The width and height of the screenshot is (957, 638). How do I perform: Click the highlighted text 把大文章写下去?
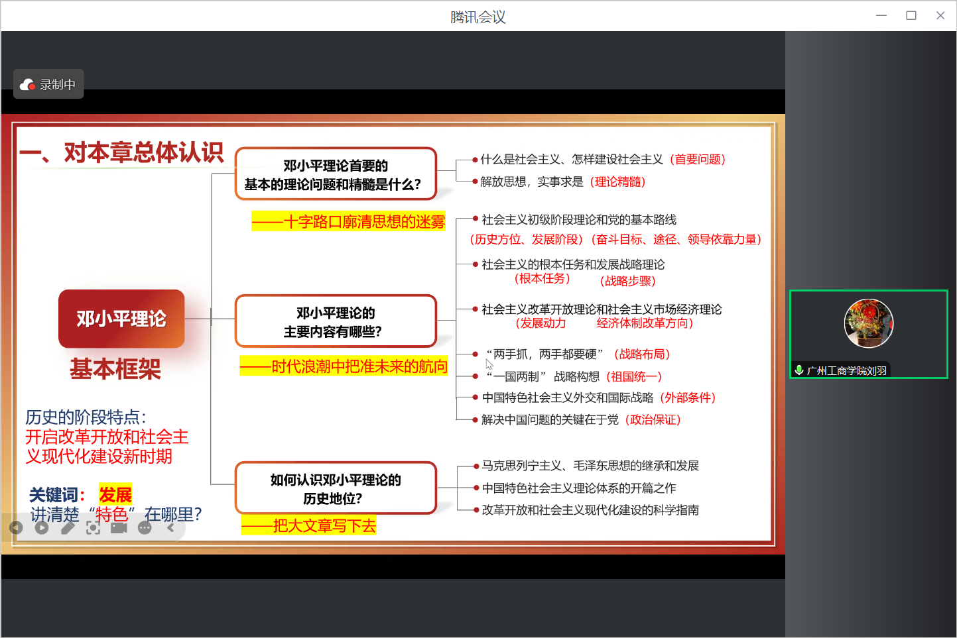coord(309,526)
